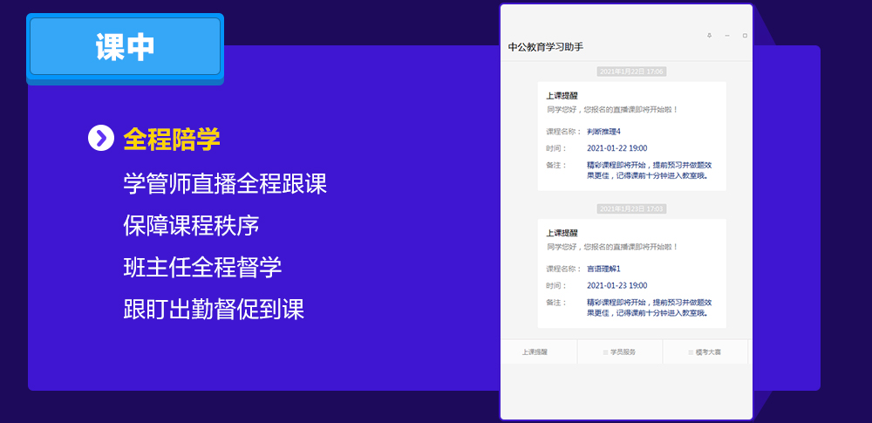Click the 2021-01-23 19:00 class time

[x=617, y=285]
